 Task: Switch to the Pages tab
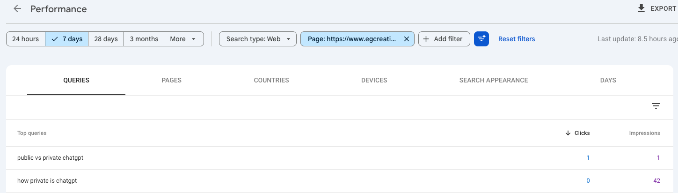pyautogui.click(x=171, y=80)
